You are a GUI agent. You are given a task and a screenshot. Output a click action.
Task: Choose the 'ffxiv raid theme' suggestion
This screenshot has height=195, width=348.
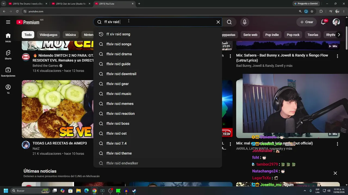pyautogui.click(x=158, y=153)
